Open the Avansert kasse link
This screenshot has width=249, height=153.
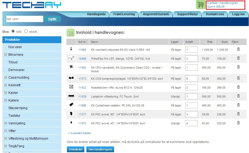pyautogui.click(x=79, y=133)
